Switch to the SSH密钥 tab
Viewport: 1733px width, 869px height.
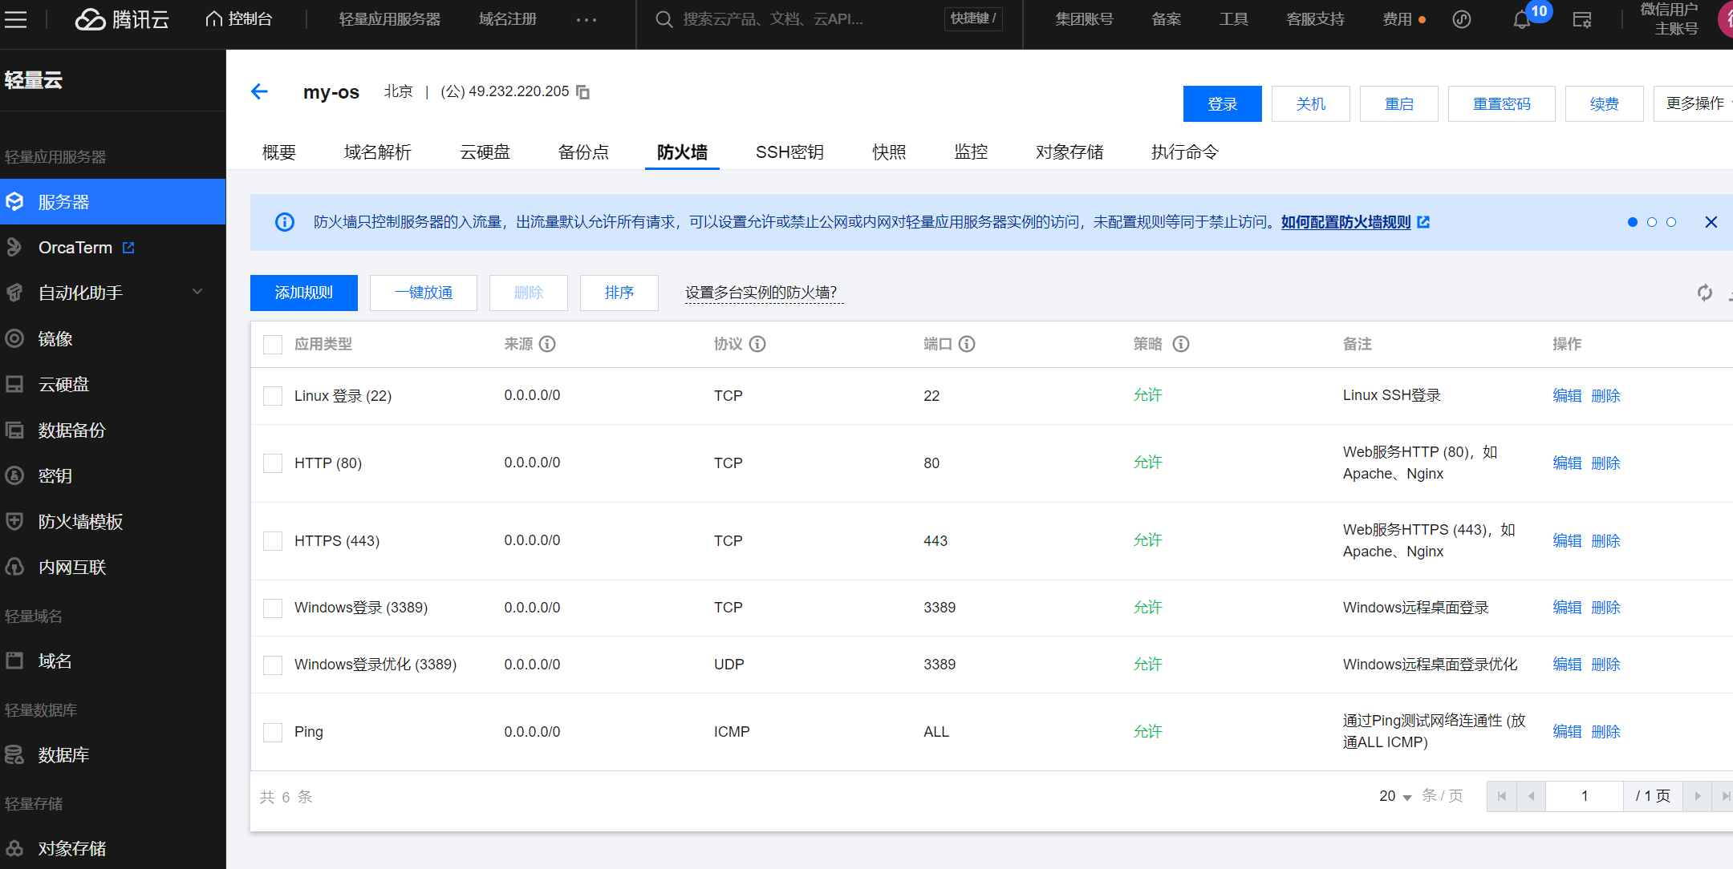pos(789,152)
